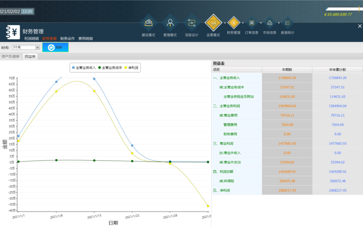Click the blue 7564.00 cumulative value
The width and height of the screenshot is (363, 227).
click(337, 125)
